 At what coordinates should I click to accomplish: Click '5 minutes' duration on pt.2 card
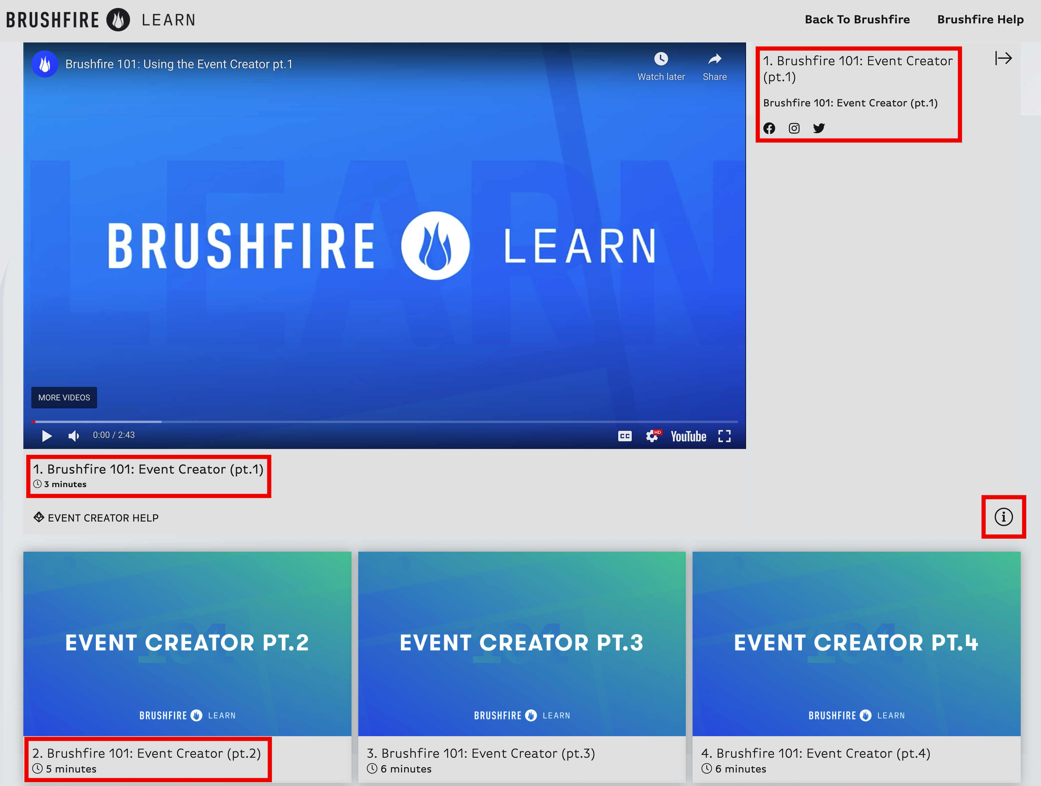[x=71, y=768]
